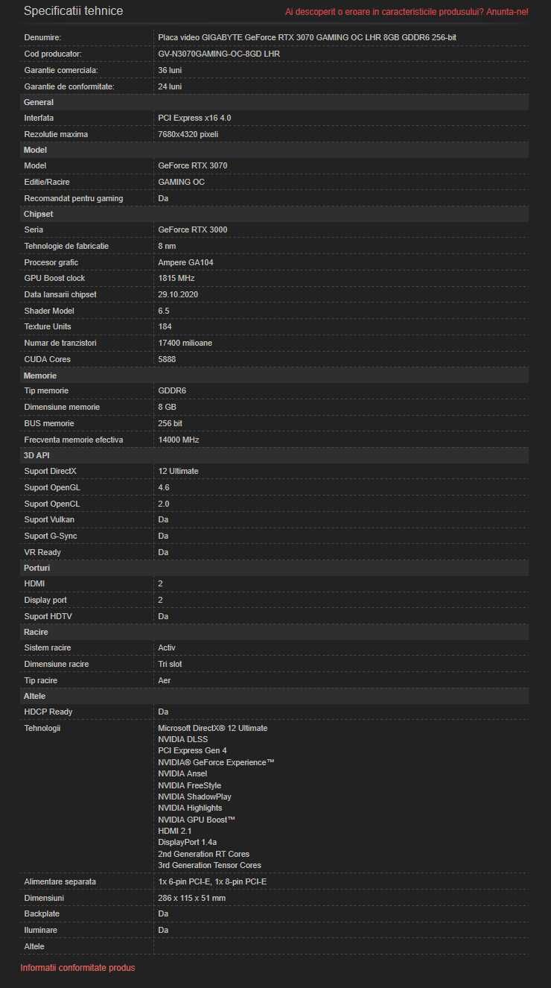The width and height of the screenshot is (551, 988).
Task: Select 'NVIDIA Ansel' technology entry
Action: (182, 773)
